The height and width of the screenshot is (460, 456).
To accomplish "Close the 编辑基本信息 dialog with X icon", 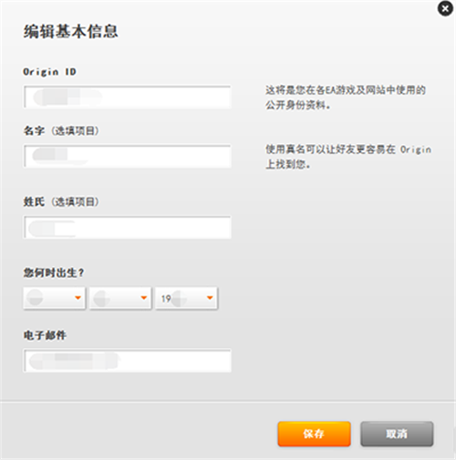I will coord(445,9).
